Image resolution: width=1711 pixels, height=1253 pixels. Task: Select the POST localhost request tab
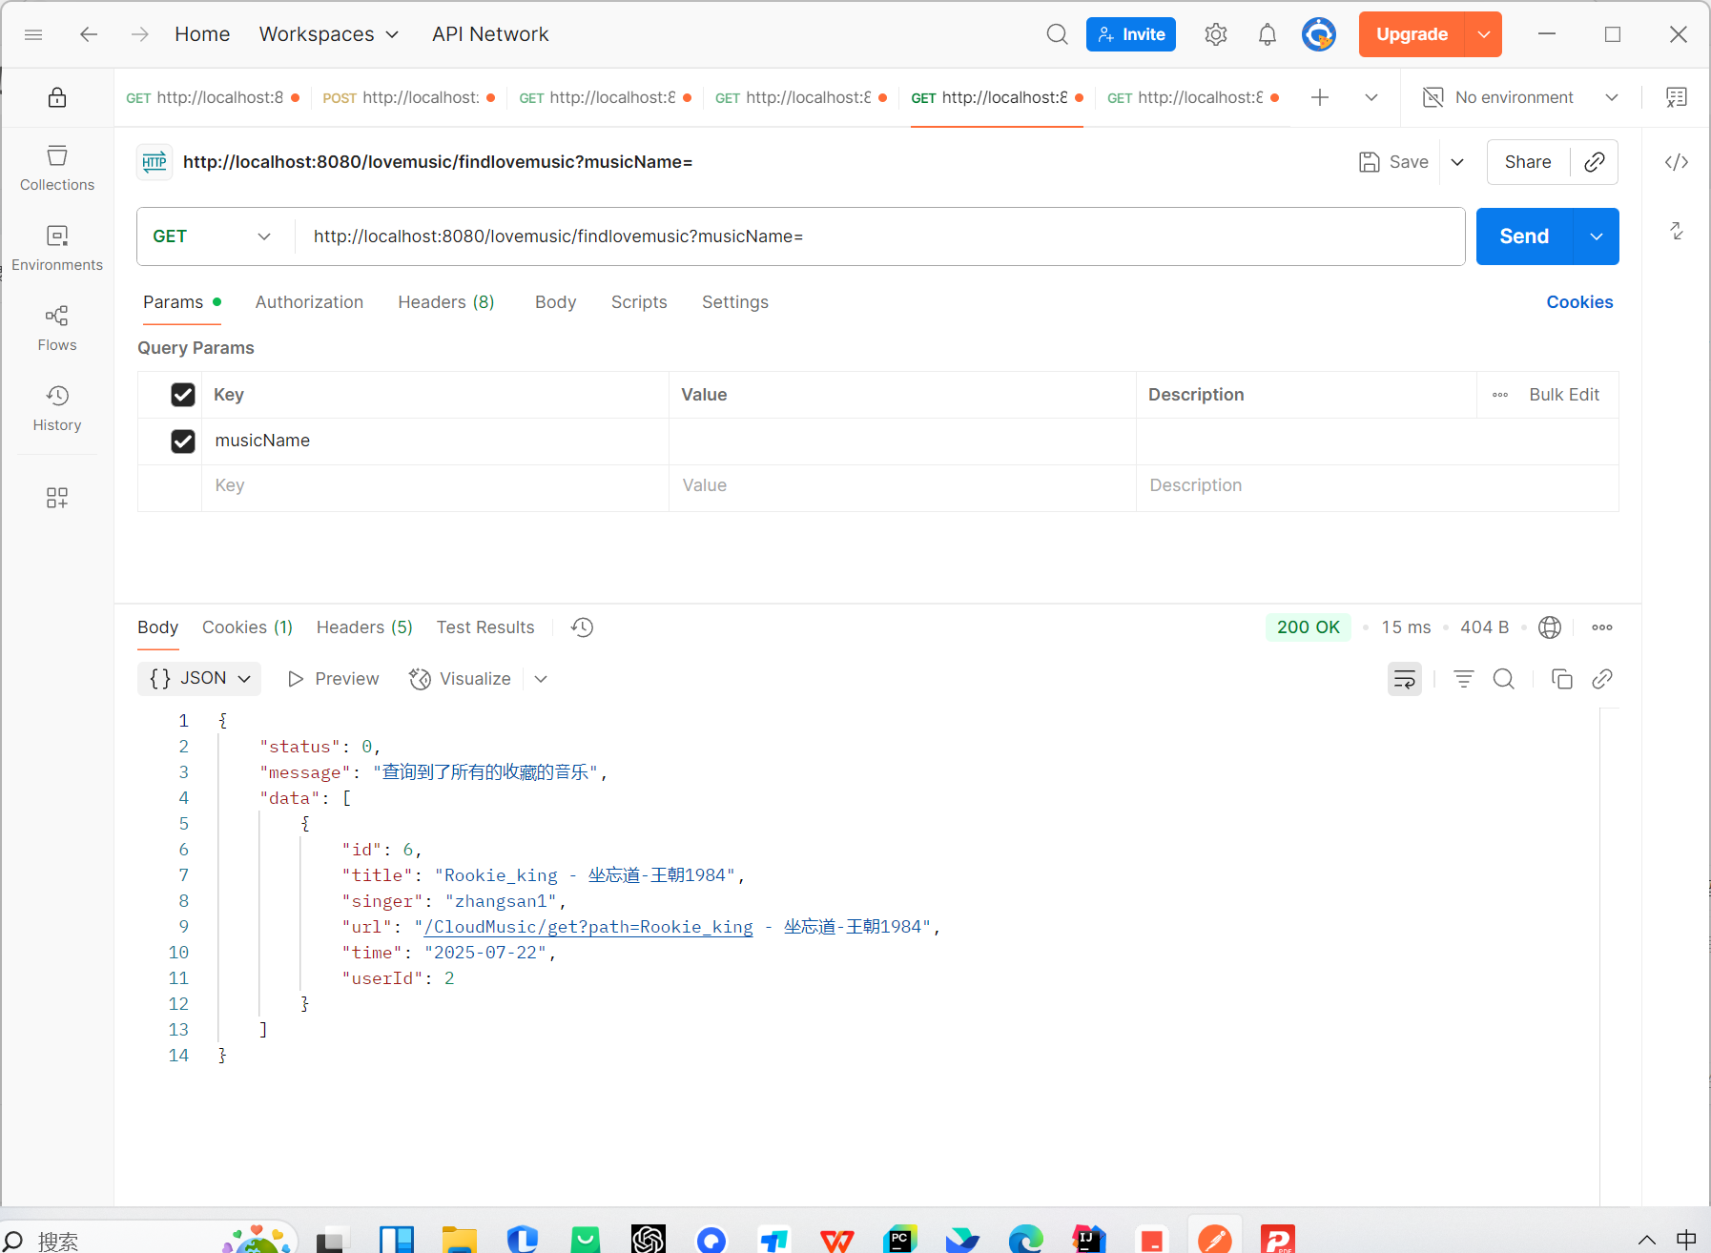[x=408, y=97]
